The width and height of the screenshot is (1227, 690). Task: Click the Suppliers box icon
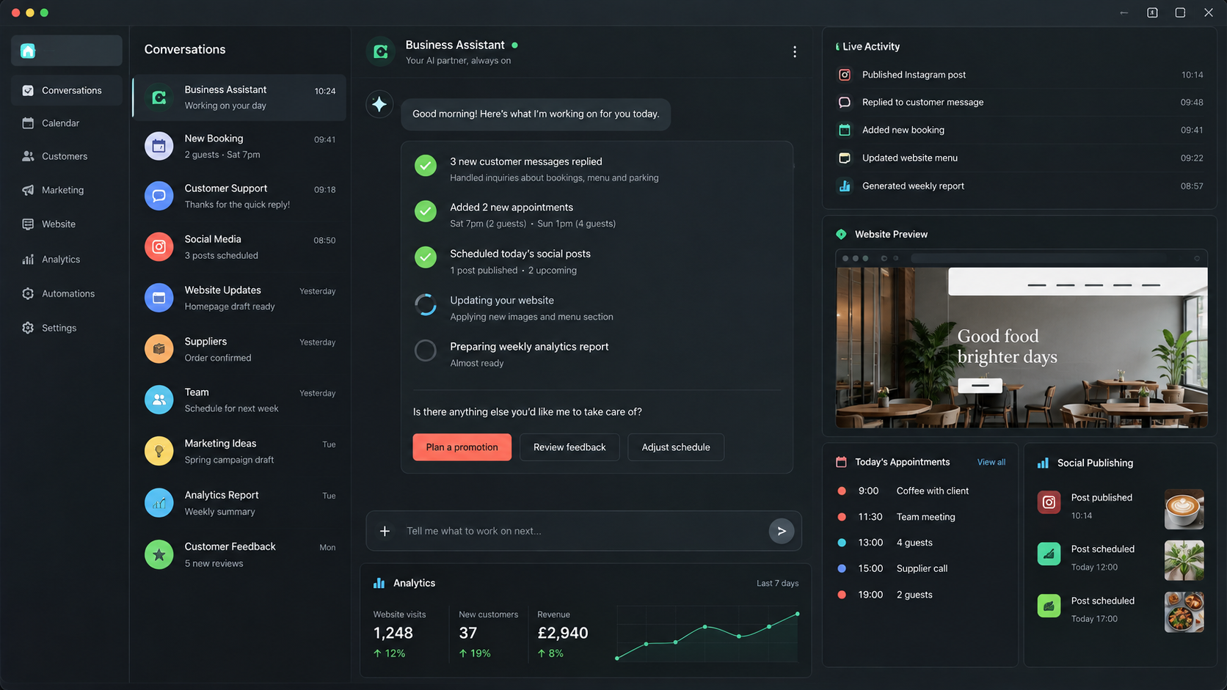pos(159,349)
